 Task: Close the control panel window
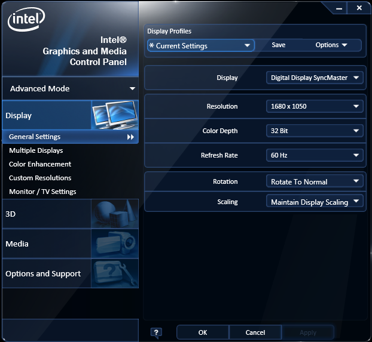coord(359,8)
